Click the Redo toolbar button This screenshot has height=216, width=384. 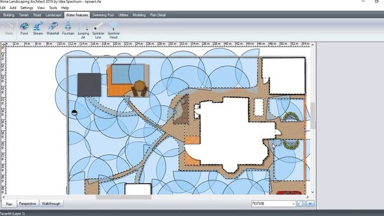(x=9, y=29)
